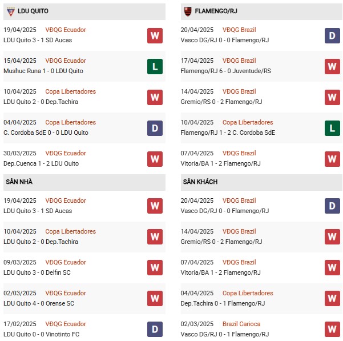Click the green L badge for Mushuc Runa match
Screen dimensions: 343x341
(x=155, y=66)
